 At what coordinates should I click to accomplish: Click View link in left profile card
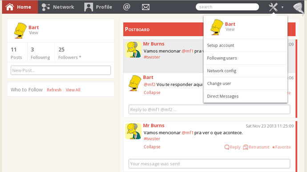pyautogui.click(x=33, y=33)
